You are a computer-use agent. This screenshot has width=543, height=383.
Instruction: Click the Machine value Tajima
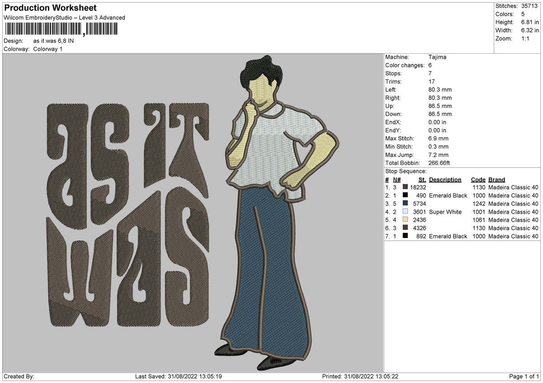[x=437, y=57]
